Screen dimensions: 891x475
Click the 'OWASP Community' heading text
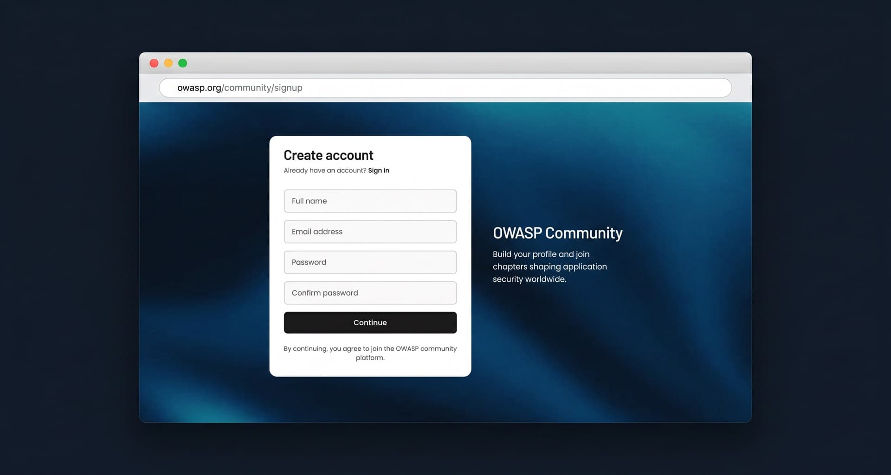coord(557,233)
